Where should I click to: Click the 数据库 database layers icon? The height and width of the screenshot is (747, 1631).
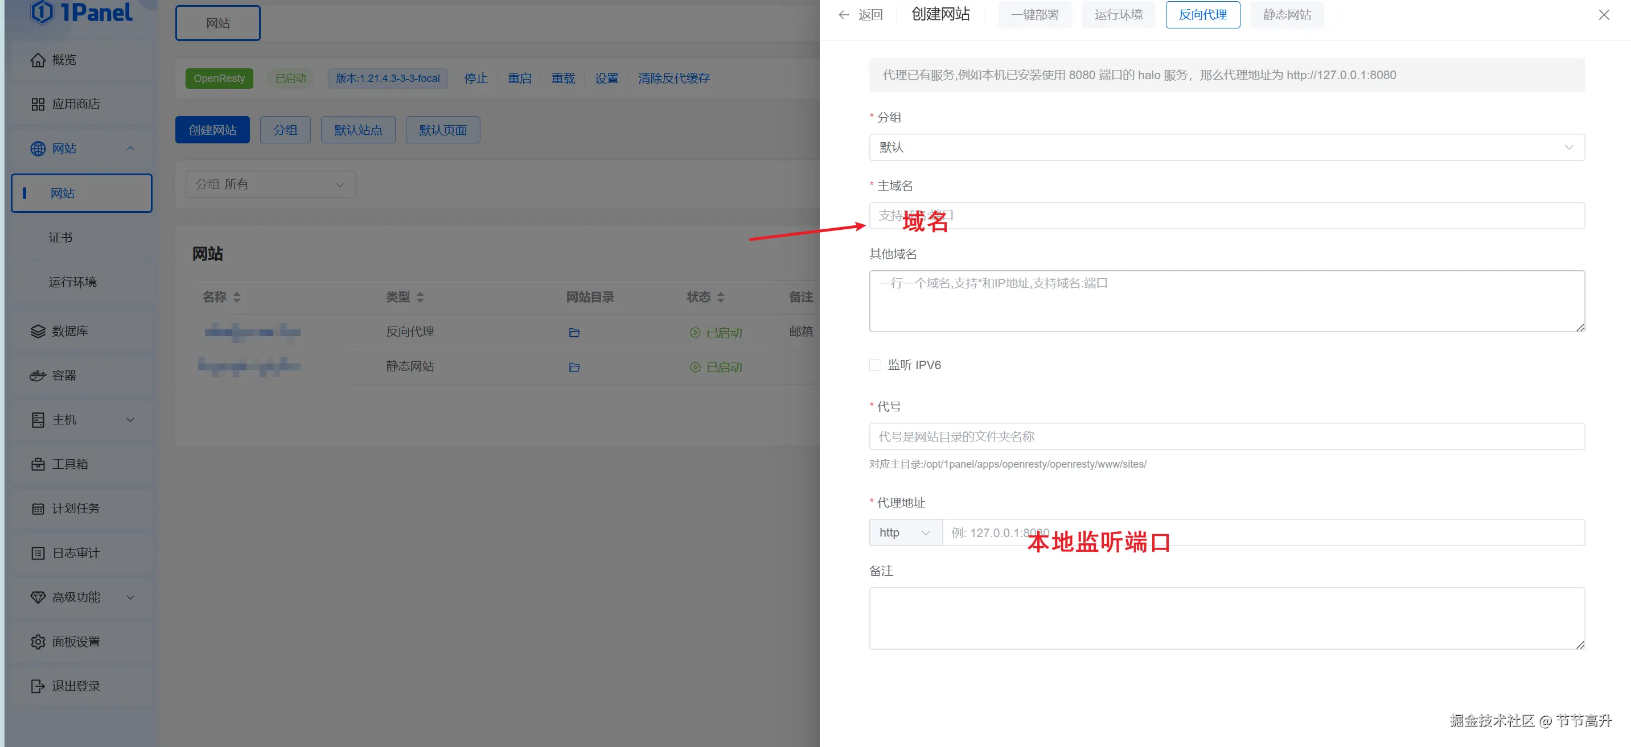tap(38, 332)
